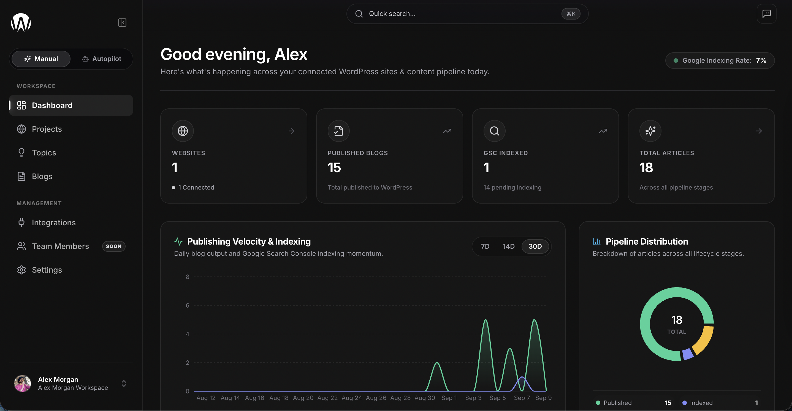Open the Dashboard menu item
Image resolution: width=792 pixels, height=411 pixels.
[x=71, y=105]
